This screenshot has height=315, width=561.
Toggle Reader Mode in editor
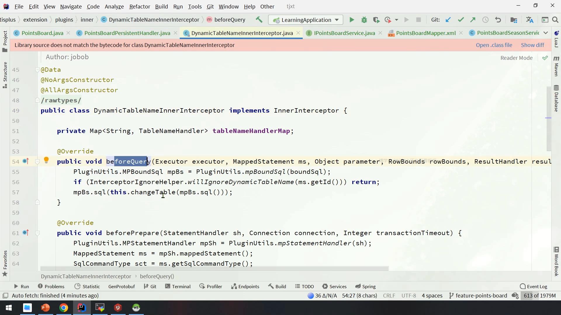[516, 58]
